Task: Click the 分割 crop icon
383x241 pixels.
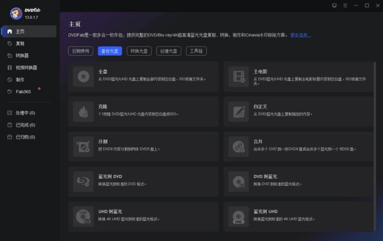Action: click(x=83, y=147)
